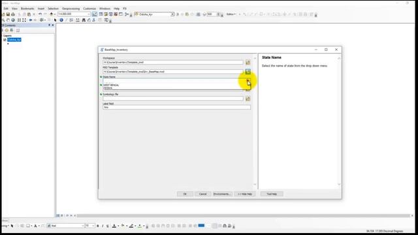The image size is (418, 235).
Task: Click the Tool Help button
Action: [x=272, y=194]
